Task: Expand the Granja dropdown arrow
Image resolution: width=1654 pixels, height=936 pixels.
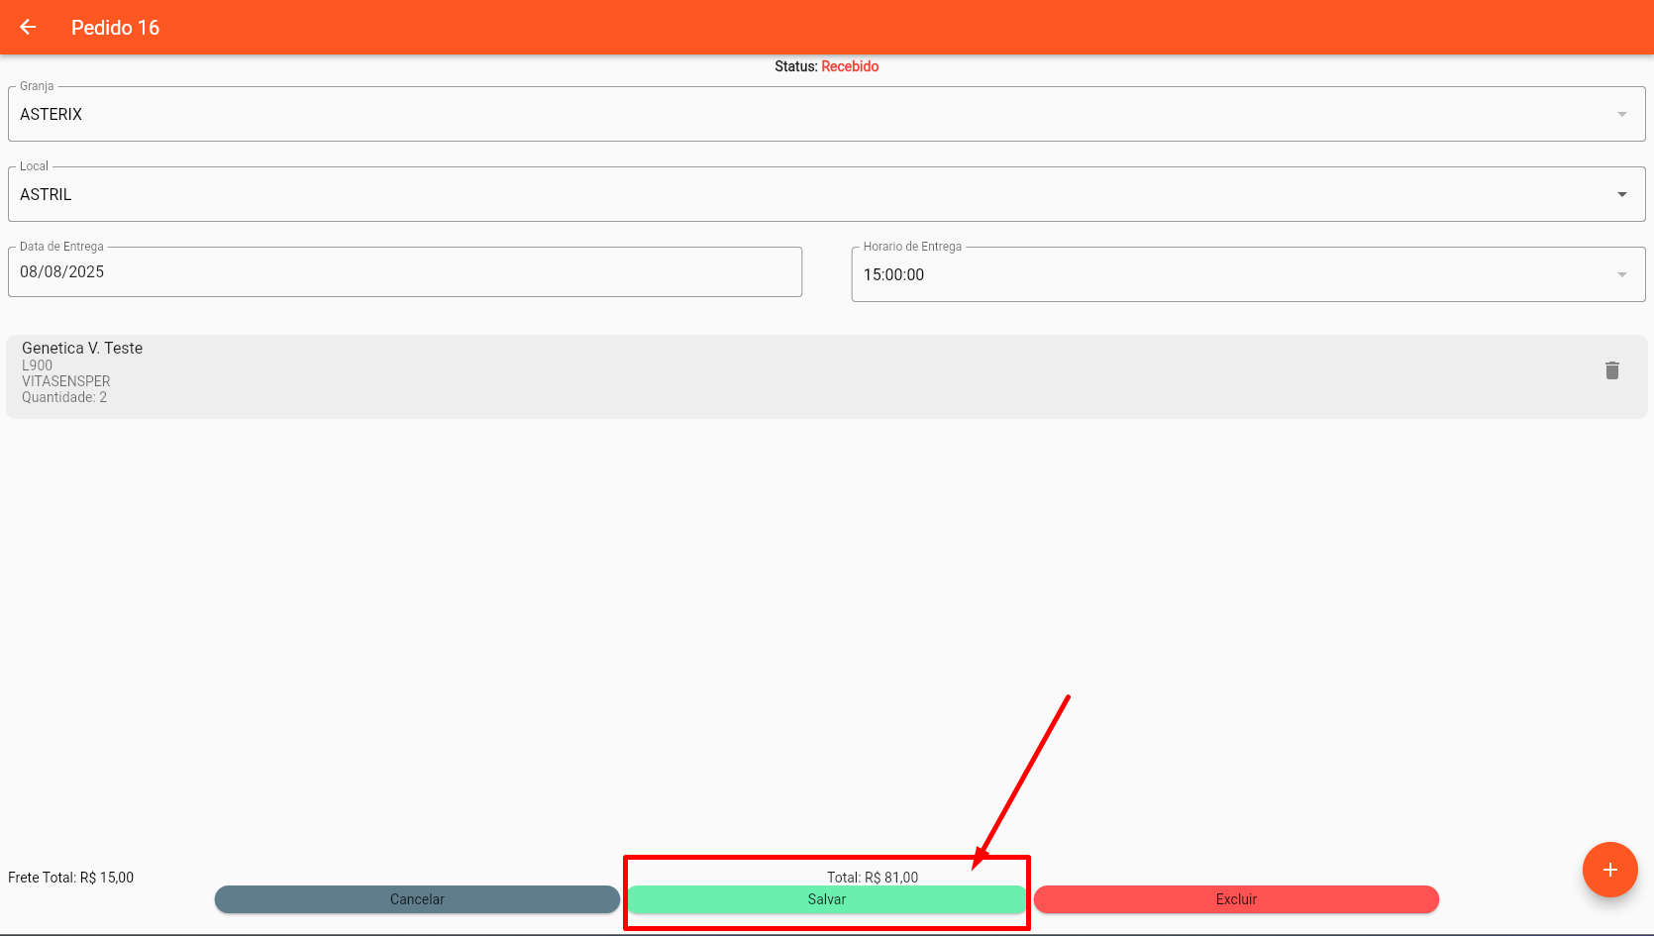Action: click(x=1621, y=115)
